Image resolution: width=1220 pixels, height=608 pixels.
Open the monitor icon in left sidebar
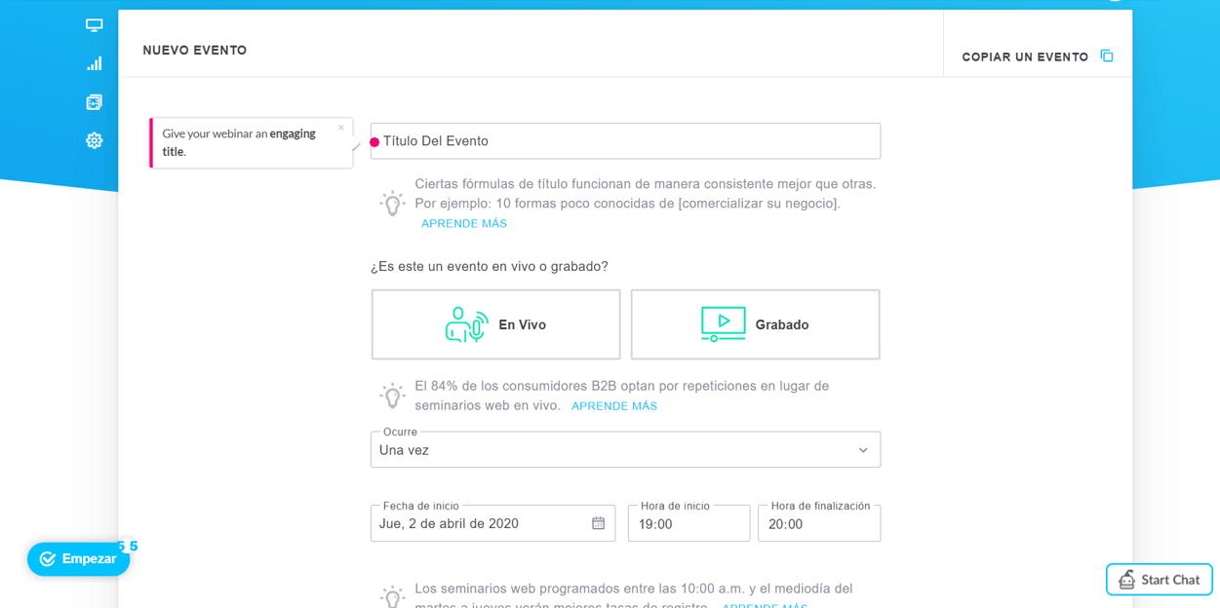[94, 25]
